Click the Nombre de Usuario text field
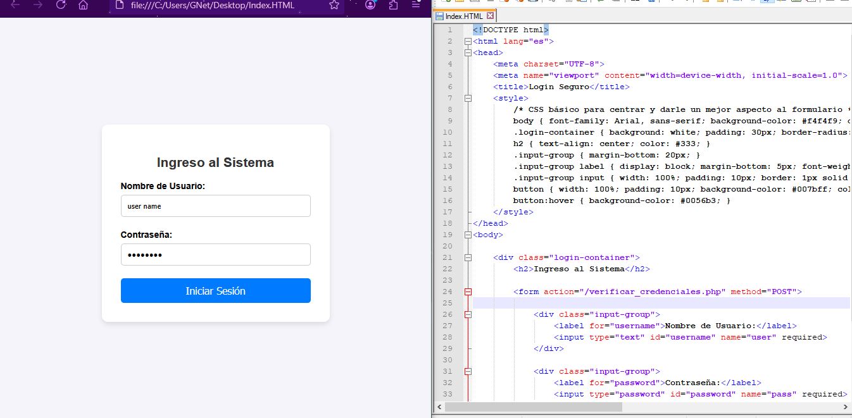The width and height of the screenshot is (852, 418). pyautogui.click(x=215, y=206)
